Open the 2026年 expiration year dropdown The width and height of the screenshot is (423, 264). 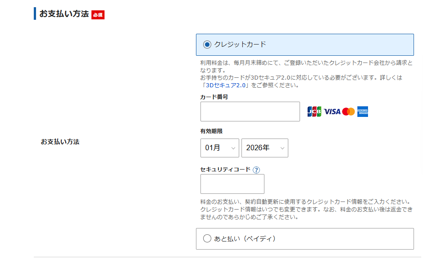pyautogui.click(x=264, y=148)
